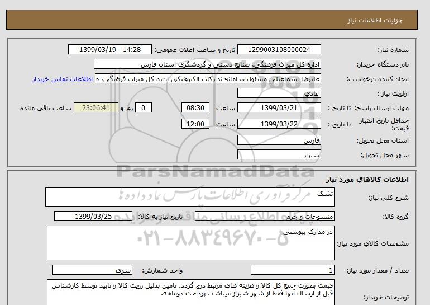
Task: Click the price validity date 1399/03/22
Action: pos(279,124)
